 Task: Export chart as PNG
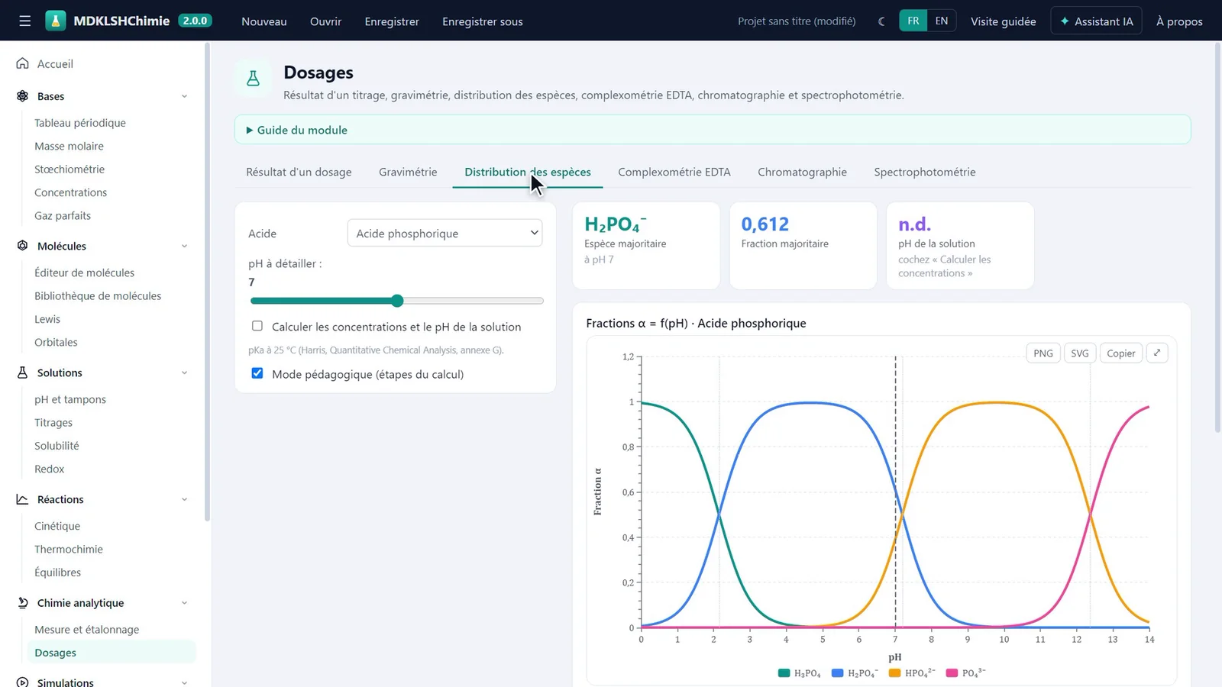click(1043, 353)
